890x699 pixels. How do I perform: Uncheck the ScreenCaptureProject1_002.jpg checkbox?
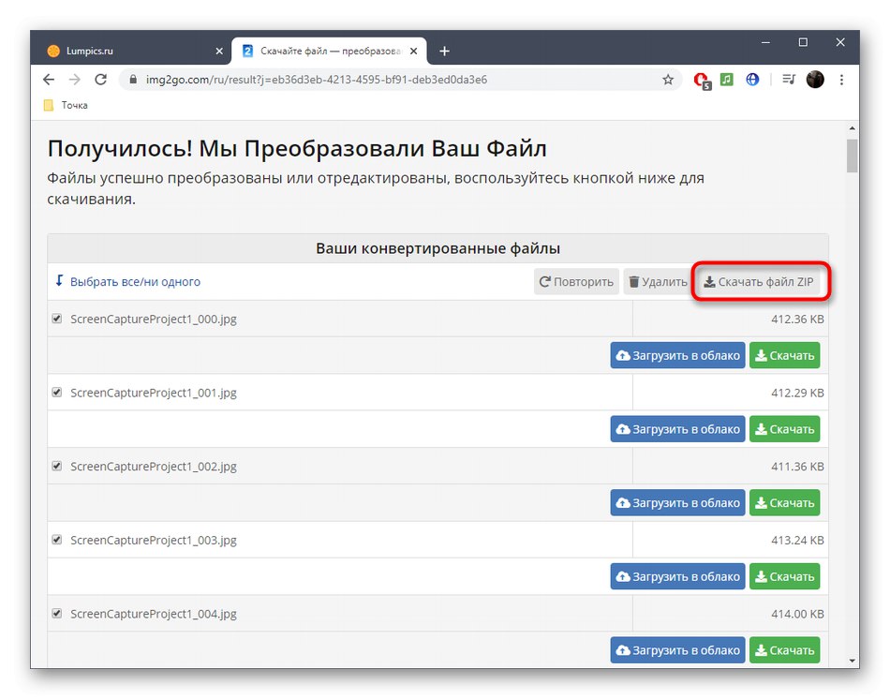56,466
